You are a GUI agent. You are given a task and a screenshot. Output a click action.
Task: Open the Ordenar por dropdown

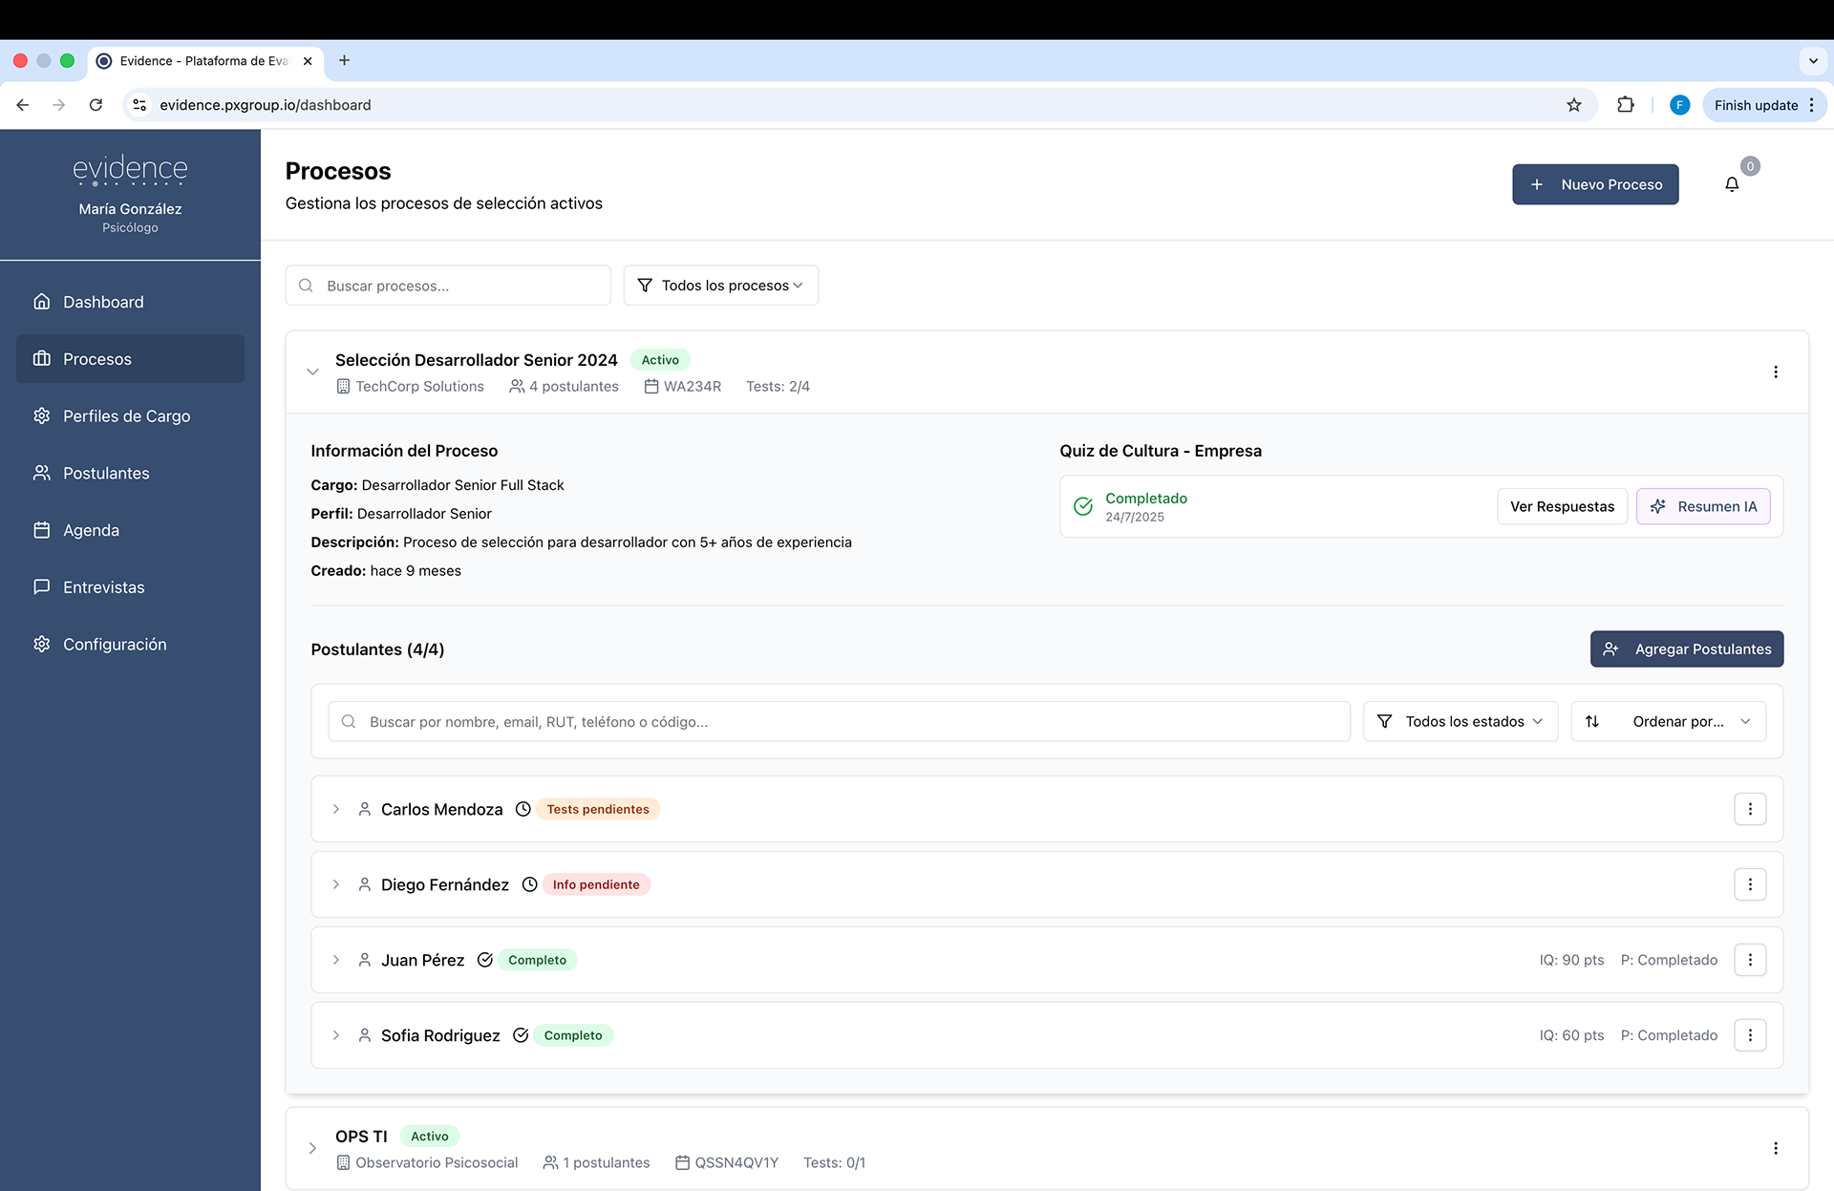[1678, 722]
